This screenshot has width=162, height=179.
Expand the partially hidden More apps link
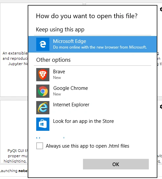[x=50, y=138]
